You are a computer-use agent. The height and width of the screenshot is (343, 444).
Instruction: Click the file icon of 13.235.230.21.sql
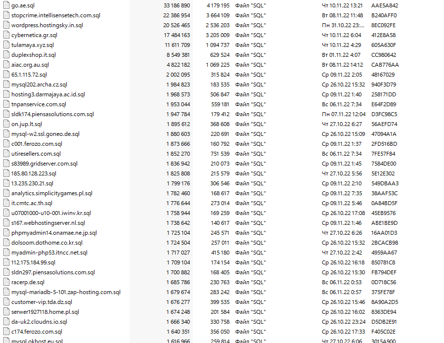tap(6, 183)
